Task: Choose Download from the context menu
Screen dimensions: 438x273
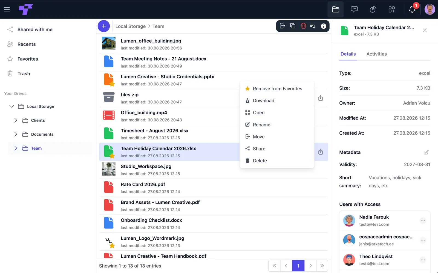Action: pyautogui.click(x=277, y=101)
